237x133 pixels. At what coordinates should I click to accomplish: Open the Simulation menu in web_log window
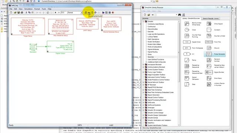click(29, 9)
